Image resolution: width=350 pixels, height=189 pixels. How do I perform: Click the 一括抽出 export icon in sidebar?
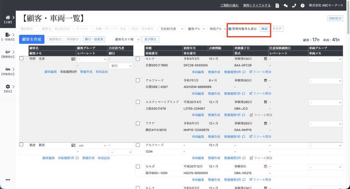tap(8, 35)
